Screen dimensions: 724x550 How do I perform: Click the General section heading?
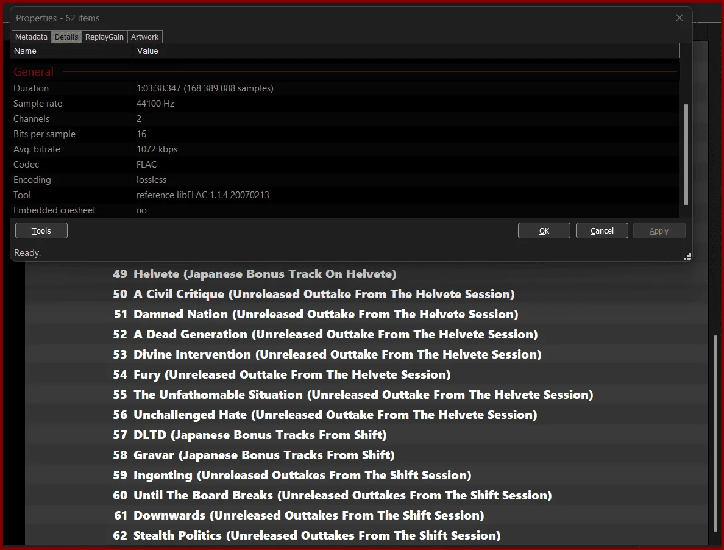(x=34, y=71)
